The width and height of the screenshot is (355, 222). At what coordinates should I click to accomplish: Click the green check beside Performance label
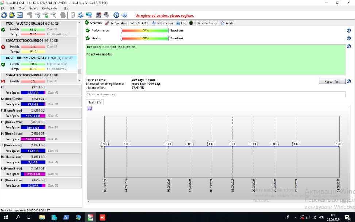(x=88, y=30)
